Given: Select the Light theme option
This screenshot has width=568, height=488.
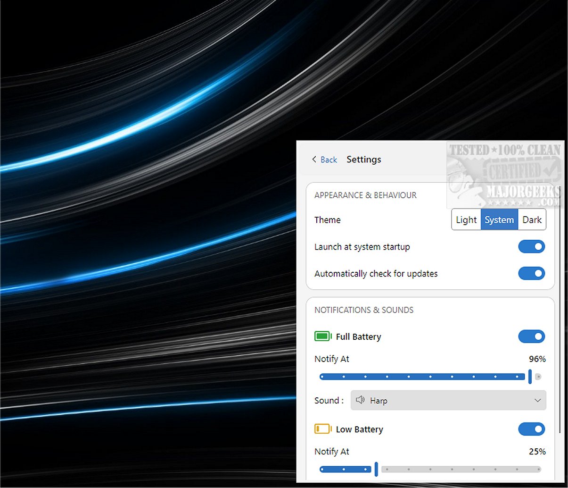Looking at the screenshot, I should coord(466,220).
